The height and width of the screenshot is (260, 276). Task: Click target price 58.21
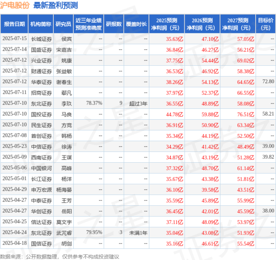click(x=268, y=114)
